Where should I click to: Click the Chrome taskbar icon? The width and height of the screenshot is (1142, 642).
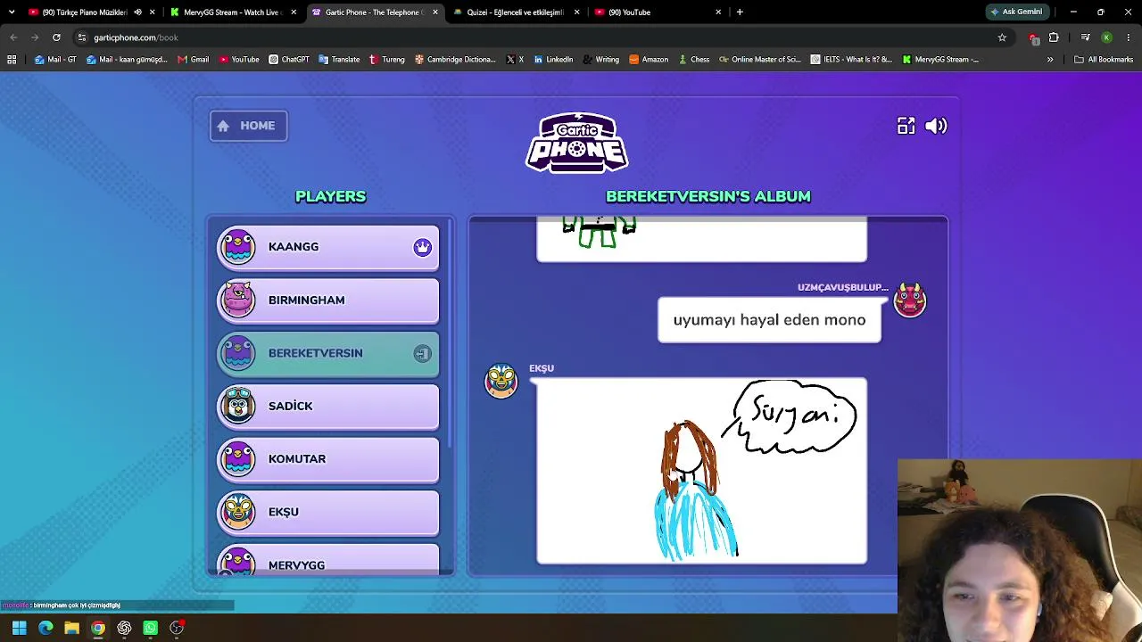[98, 628]
